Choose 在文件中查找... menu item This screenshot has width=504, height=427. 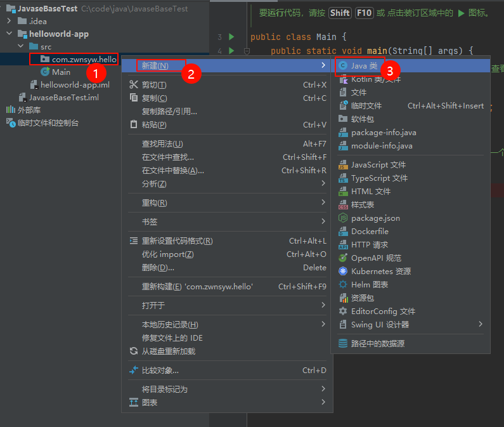pyautogui.click(x=227, y=157)
